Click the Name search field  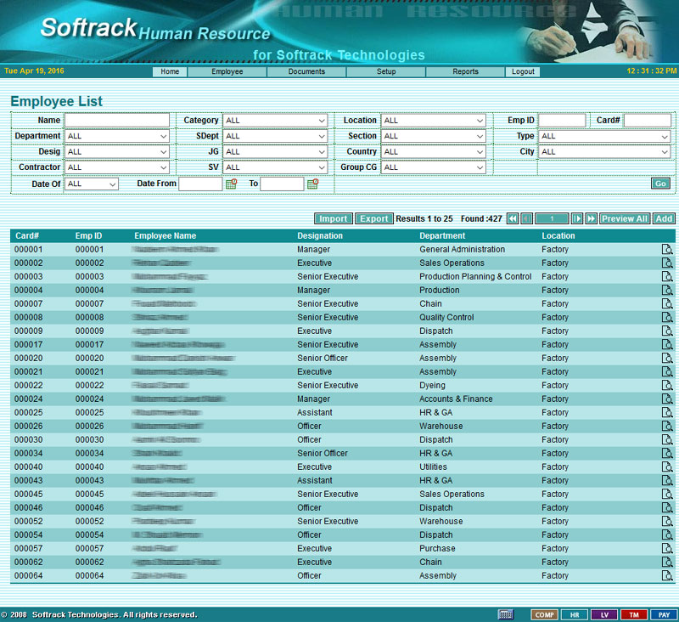pos(117,121)
